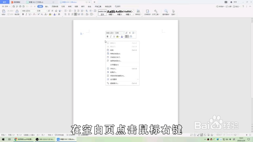Open the 新样式 new style dropdown
Viewport: 253px width, 142px height.
(138, 12)
